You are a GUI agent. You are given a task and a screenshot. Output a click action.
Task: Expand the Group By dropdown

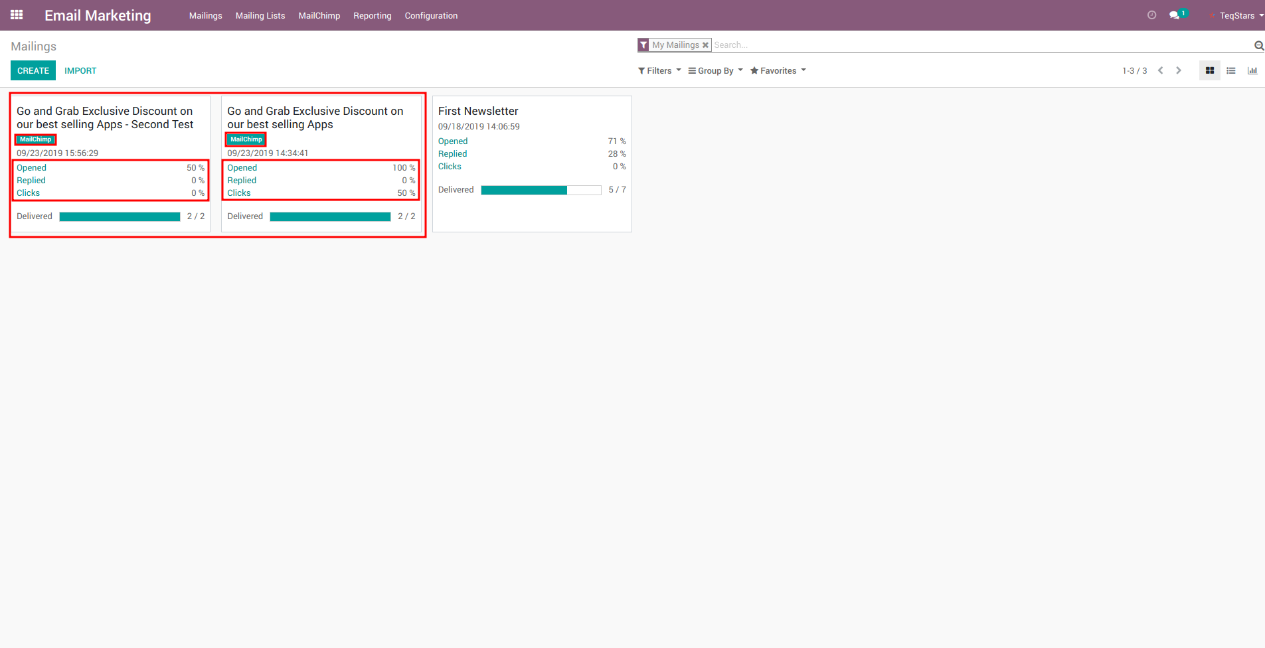point(715,70)
